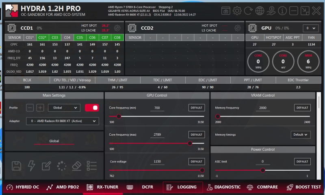Click the eraser icon in Main Settings
The height and width of the screenshot is (195, 325).
[x=77, y=166]
